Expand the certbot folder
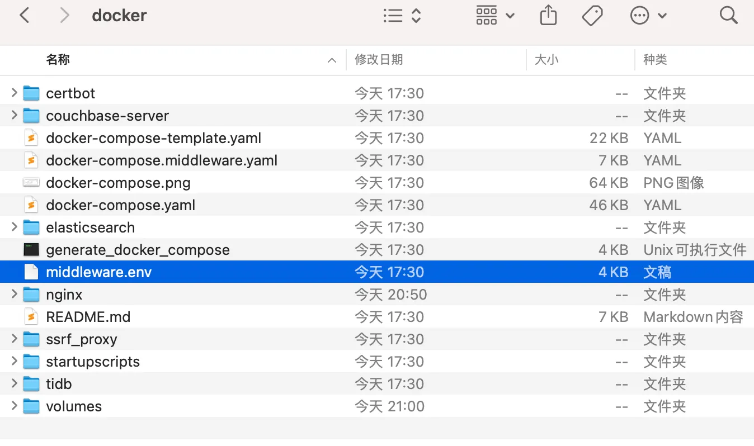 coord(14,93)
